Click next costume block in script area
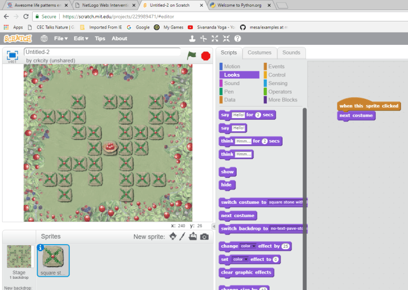 coord(356,116)
